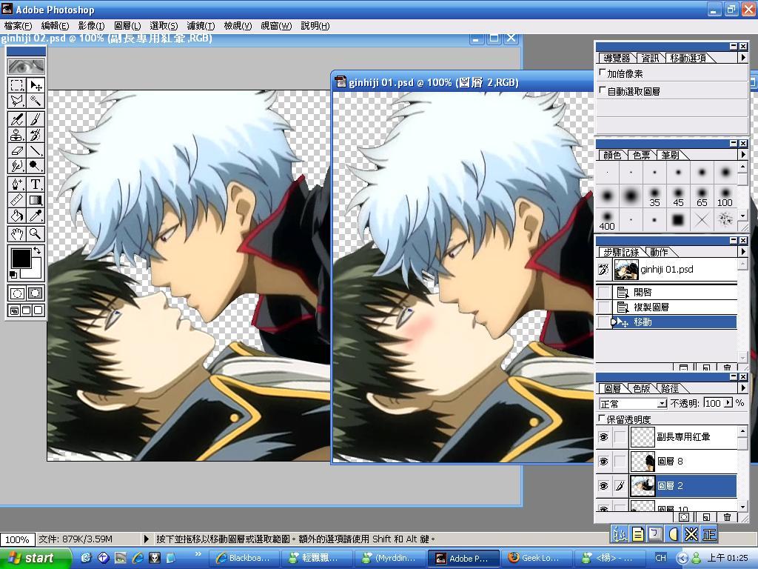The image size is (758, 569).
Task: Enable the 加倍像素 checkbox
Action: click(x=602, y=73)
